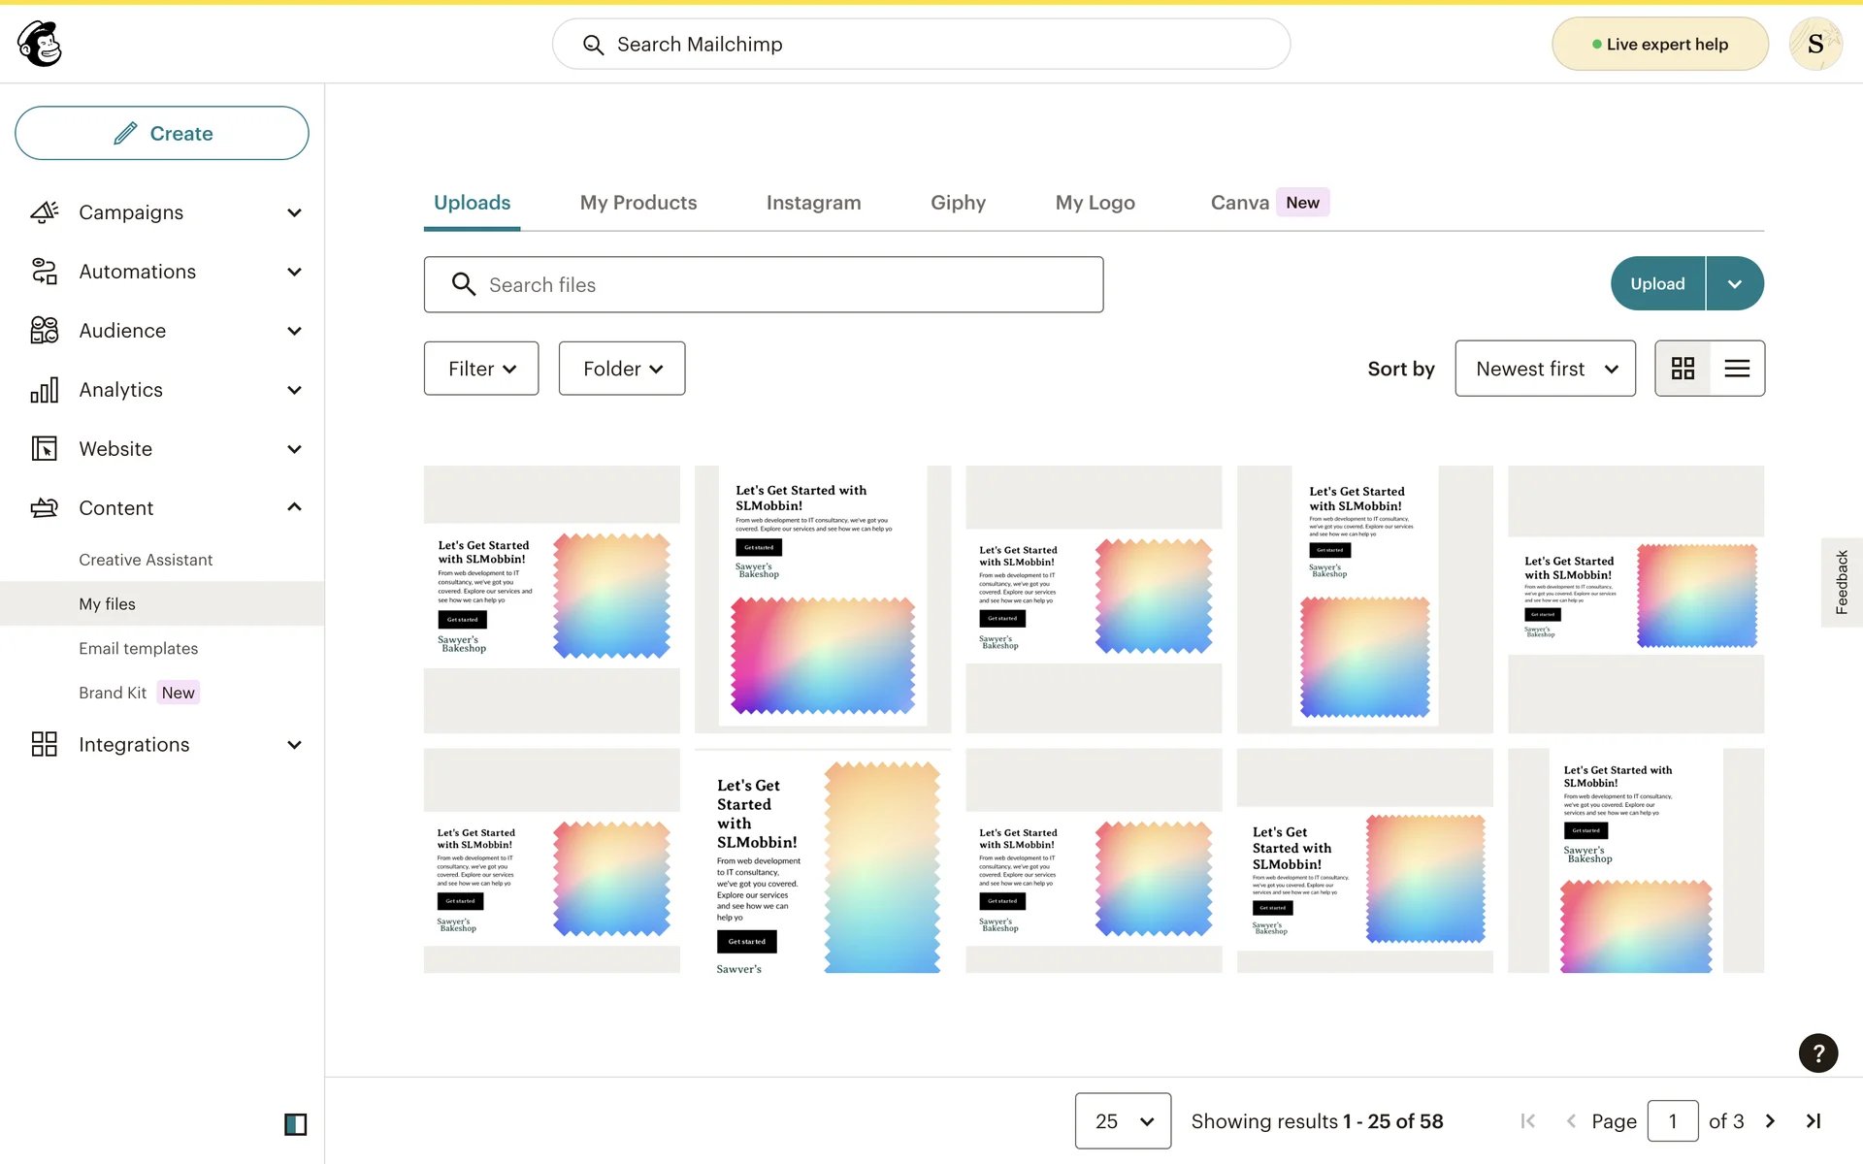The height and width of the screenshot is (1164, 1863).
Task: Collapse the Content menu section
Action: [x=294, y=507]
